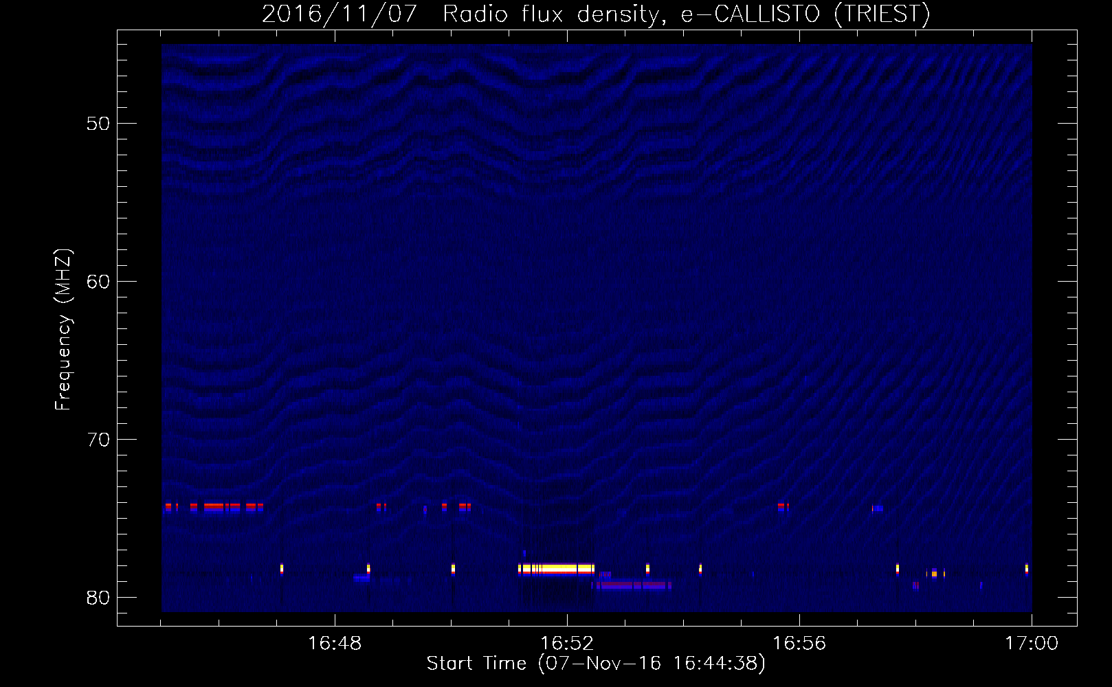Click the plot title 'Radio flux density, e-CALLISTO (TRIEST)'
Viewport: 1112px width, 687px height.
click(686, 14)
